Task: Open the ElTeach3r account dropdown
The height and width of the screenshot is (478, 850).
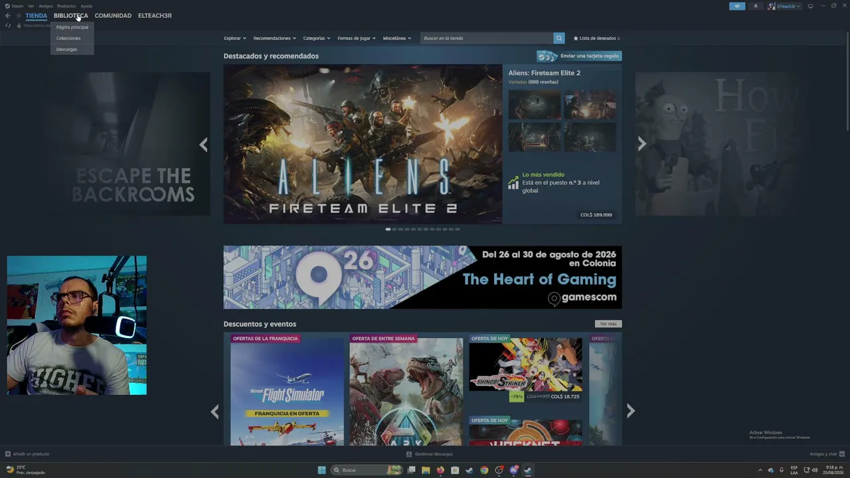Action: point(784,6)
